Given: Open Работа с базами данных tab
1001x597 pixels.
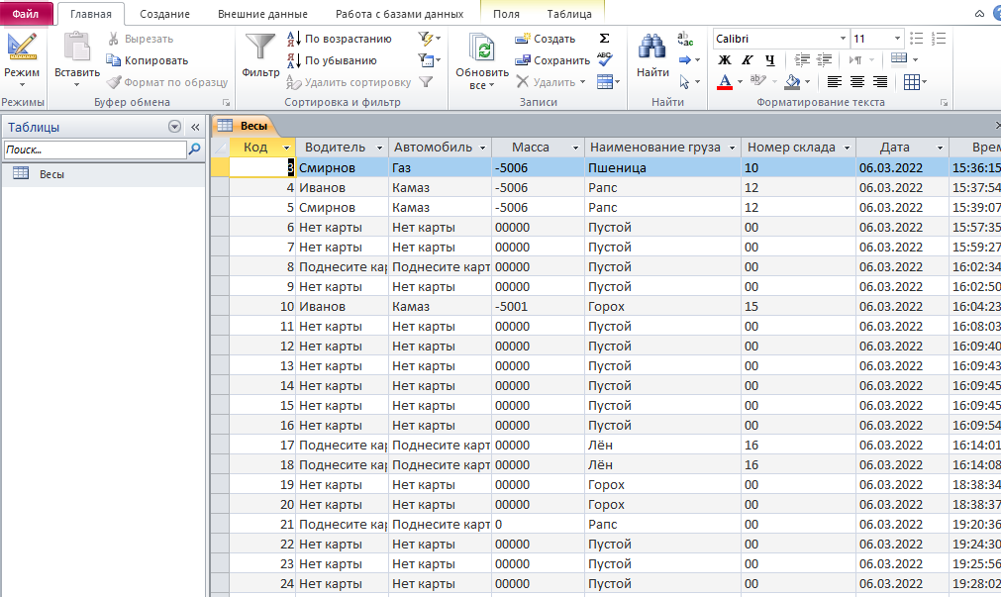Looking at the screenshot, I should 400,14.
